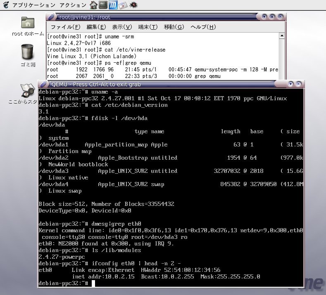Click the terminal scrollbar up arrow
The width and height of the screenshot is (326, 295).
[282, 36]
